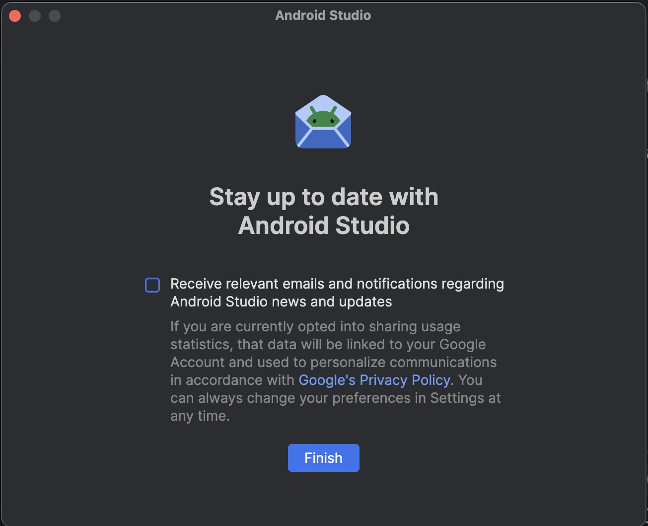Click the large "Android Studio" heading line
This screenshot has width=648, height=526.
(324, 225)
